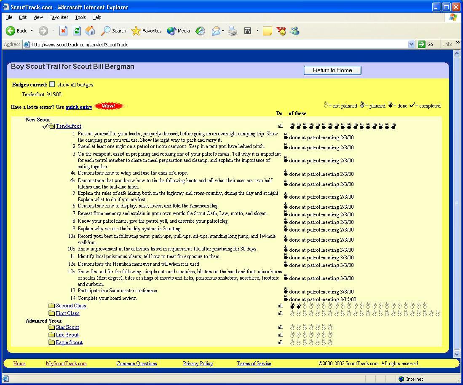The width and height of the screenshot is (463, 385).
Task: Open the Favorites menu
Action: tap(59, 17)
